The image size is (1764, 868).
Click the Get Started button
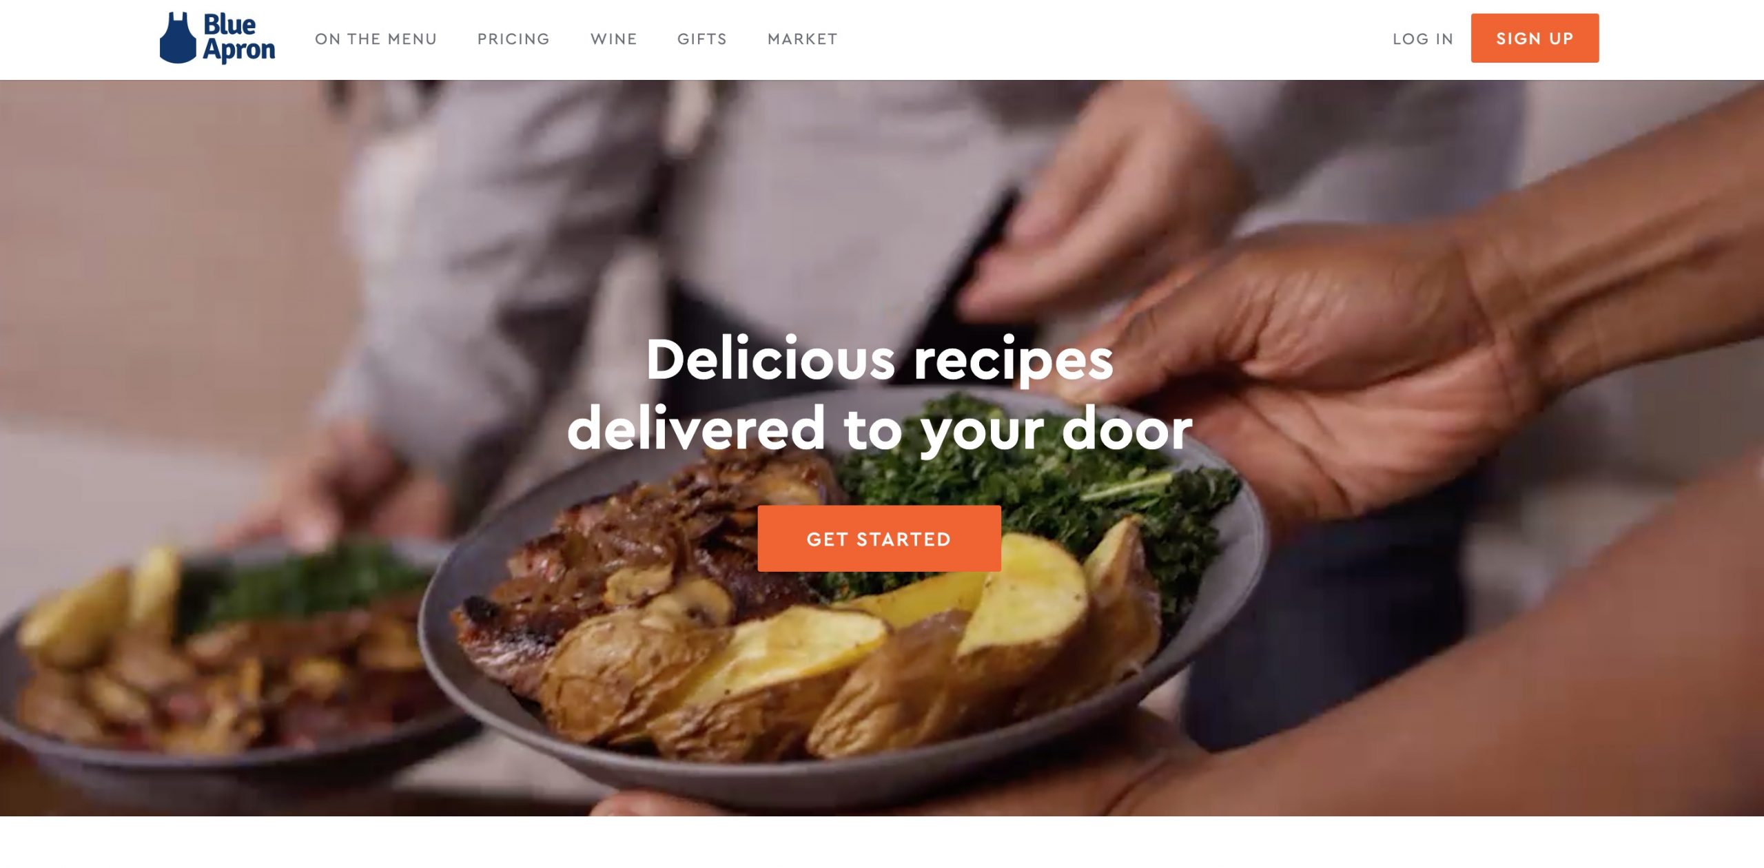879,538
